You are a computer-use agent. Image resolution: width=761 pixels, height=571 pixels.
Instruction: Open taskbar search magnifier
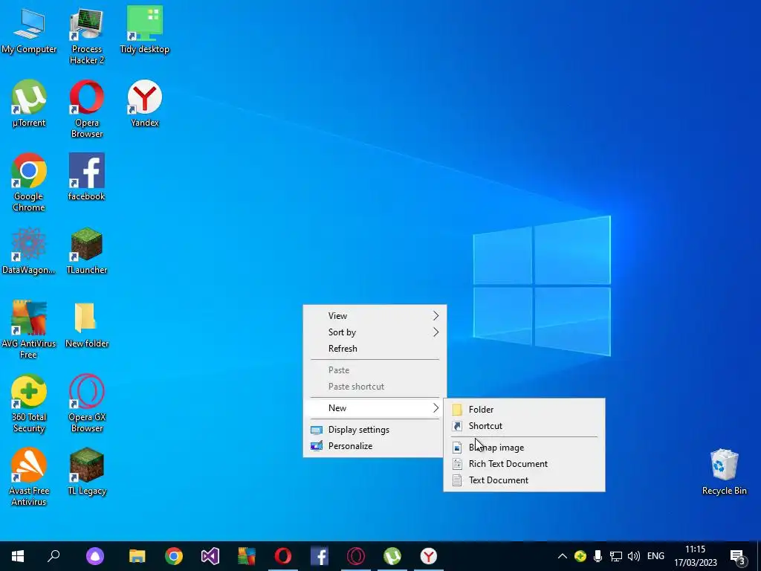coord(54,556)
